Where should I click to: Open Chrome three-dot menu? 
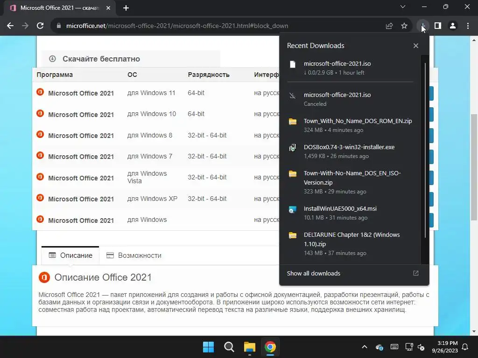(468, 26)
